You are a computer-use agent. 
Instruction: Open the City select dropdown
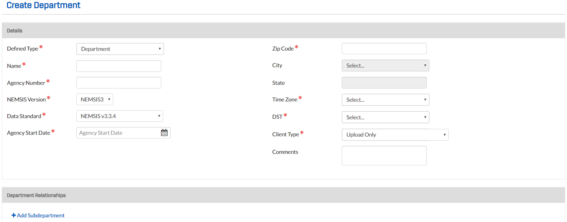click(385, 65)
